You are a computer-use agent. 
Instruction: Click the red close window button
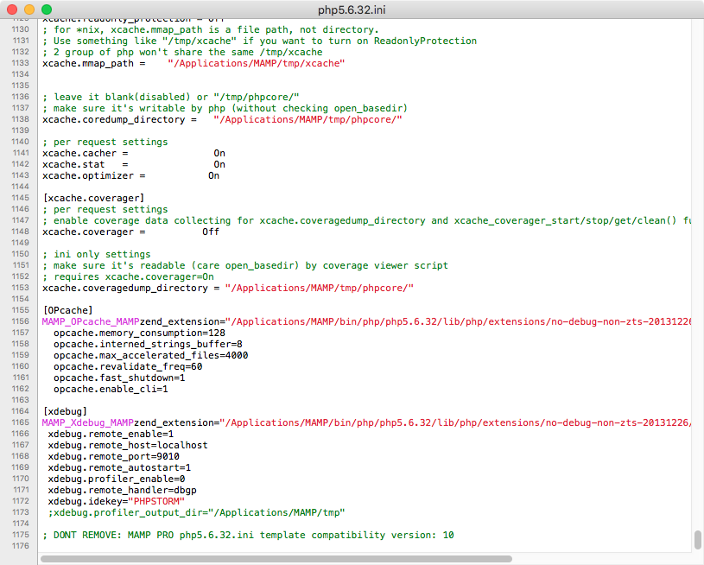12,10
